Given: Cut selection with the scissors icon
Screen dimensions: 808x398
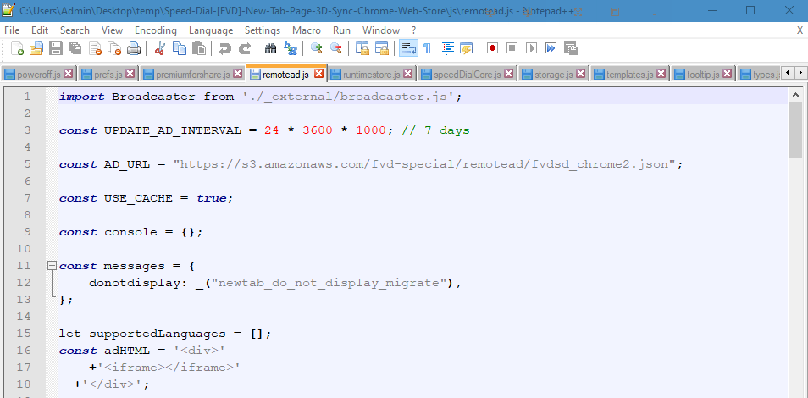Looking at the screenshot, I should [x=160, y=48].
